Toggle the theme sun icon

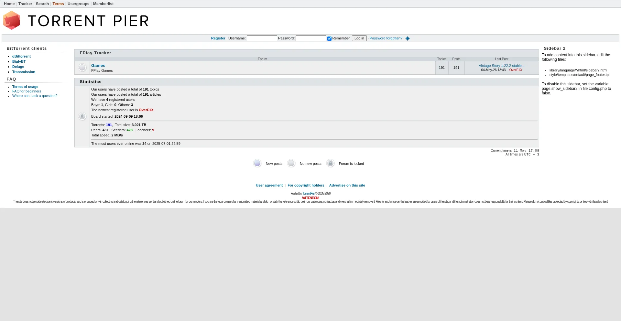click(x=408, y=38)
